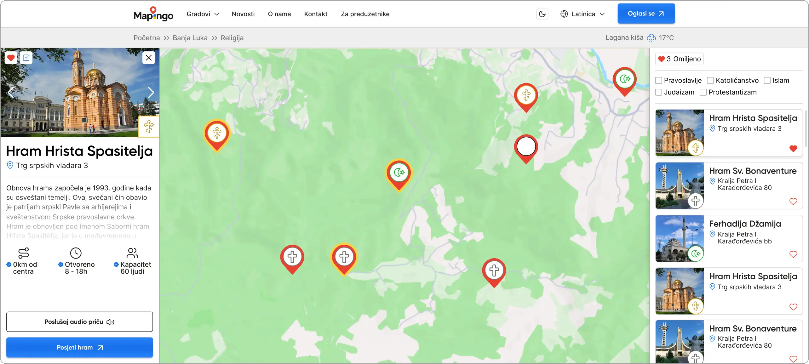Screen dimensions: 809x364
Task: Open the Novosti menu item
Action: click(243, 14)
